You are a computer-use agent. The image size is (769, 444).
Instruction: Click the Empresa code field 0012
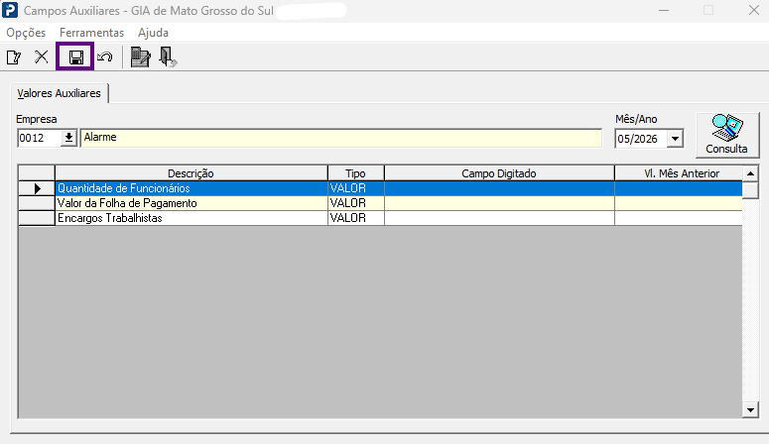[40, 138]
